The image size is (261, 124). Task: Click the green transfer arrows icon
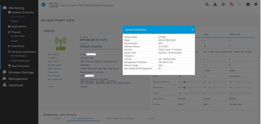coord(240,4)
